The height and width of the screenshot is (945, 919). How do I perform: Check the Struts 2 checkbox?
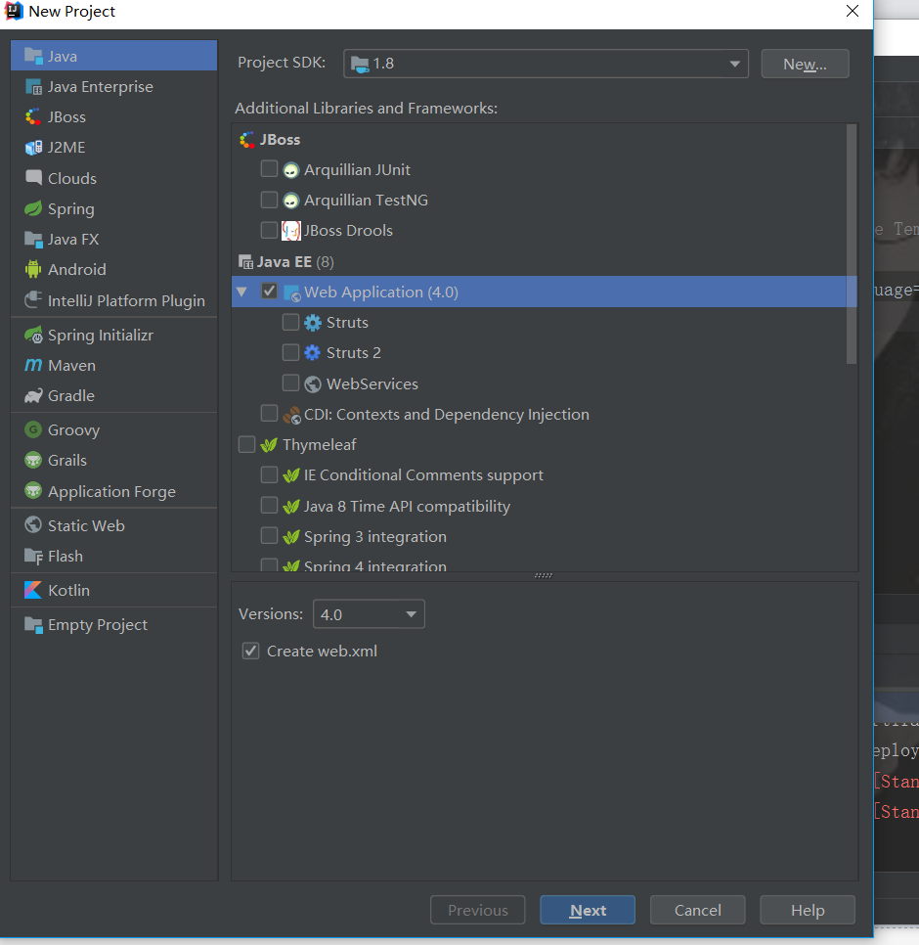(x=291, y=352)
